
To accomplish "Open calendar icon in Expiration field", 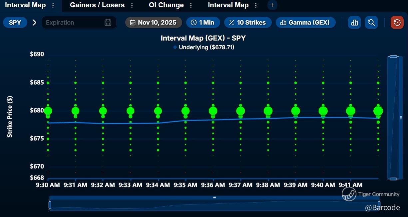I will (x=108, y=23).
